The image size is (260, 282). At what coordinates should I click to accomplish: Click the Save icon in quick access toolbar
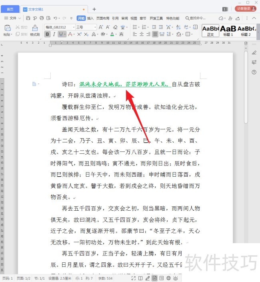(28, 18)
